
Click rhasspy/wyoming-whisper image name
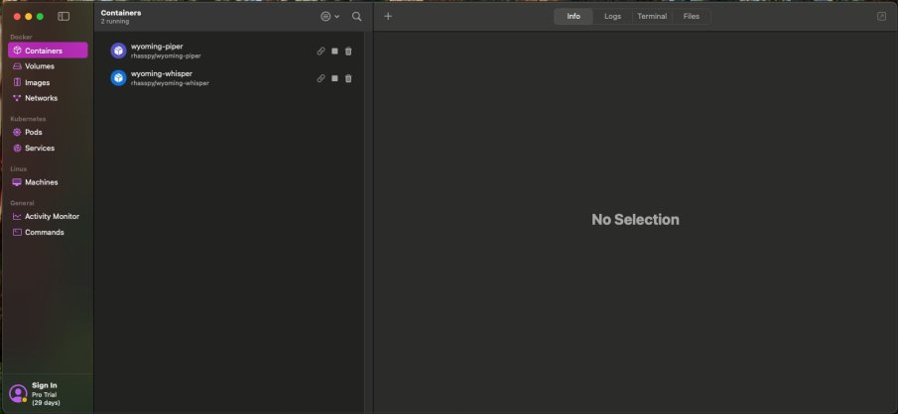(x=170, y=83)
